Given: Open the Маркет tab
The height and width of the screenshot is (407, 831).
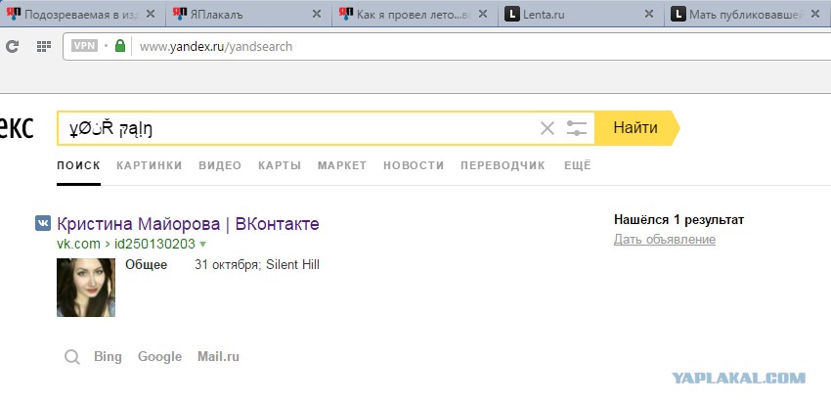Looking at the screenshot, I should click(x=342, y=165).
